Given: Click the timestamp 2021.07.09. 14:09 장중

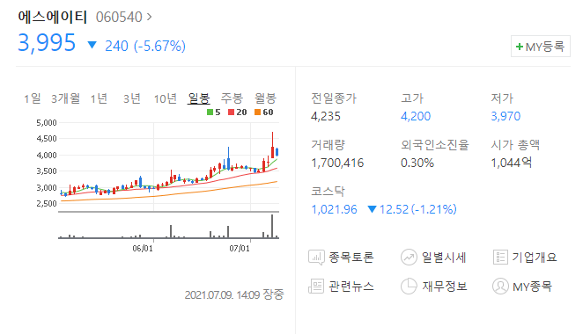Looking at the screenshot, I should tap(234, 294).
